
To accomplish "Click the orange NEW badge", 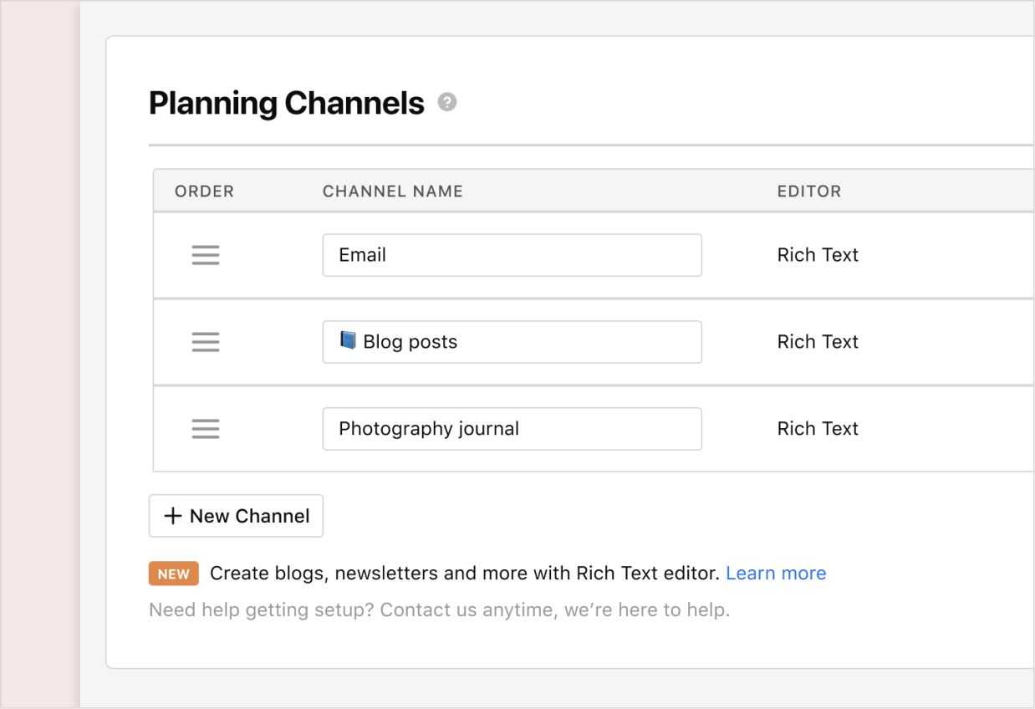I will coord(174,574).
